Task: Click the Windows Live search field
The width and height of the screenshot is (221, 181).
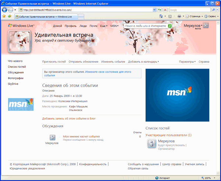Action: tap(145, 26)
